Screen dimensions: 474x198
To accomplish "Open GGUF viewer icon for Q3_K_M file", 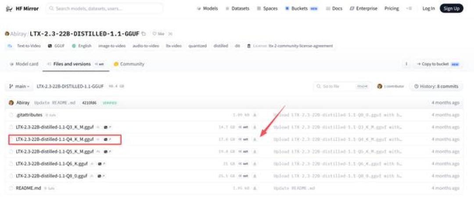I will click(x=108, y=127).
